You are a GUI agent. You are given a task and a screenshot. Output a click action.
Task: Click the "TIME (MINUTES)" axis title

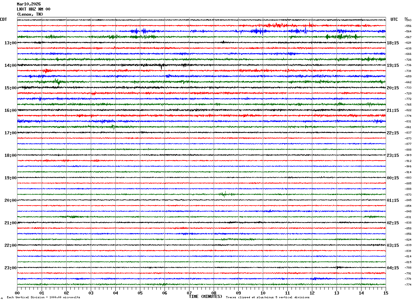point(205,297)
